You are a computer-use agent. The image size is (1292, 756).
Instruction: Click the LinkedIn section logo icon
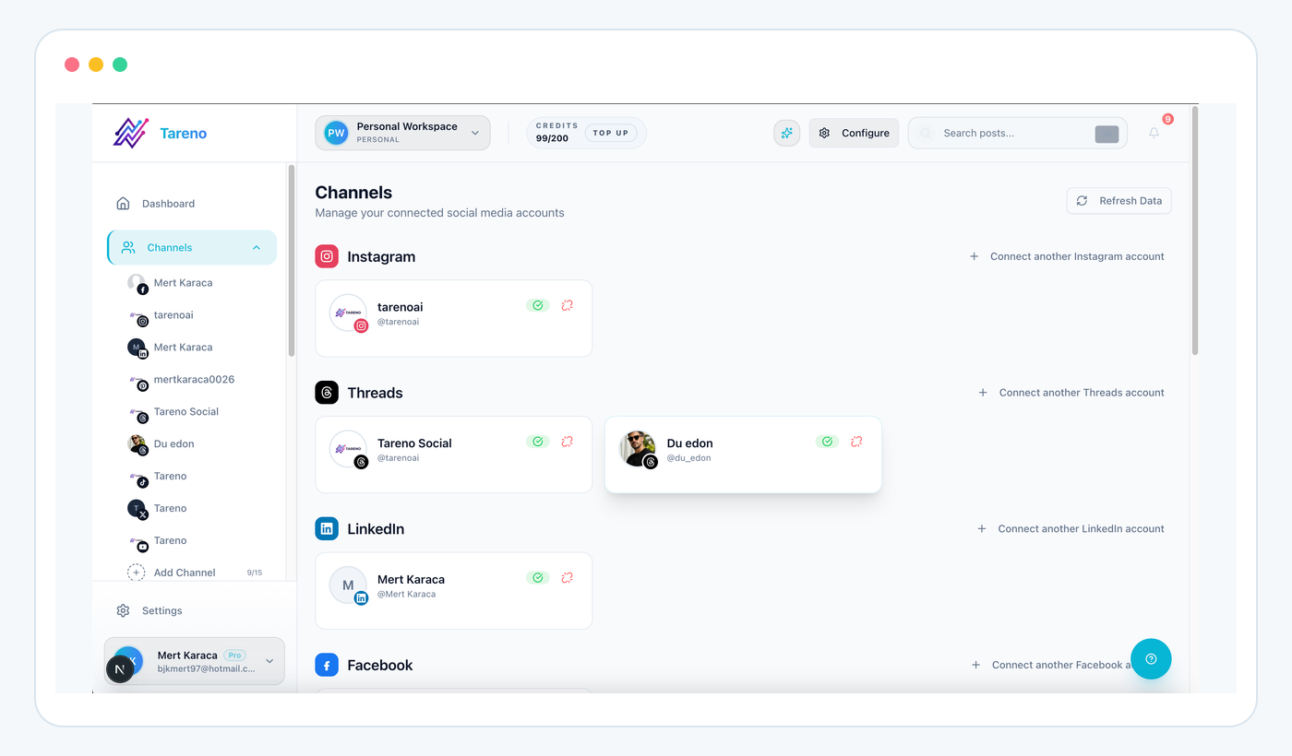coord(327,528)
